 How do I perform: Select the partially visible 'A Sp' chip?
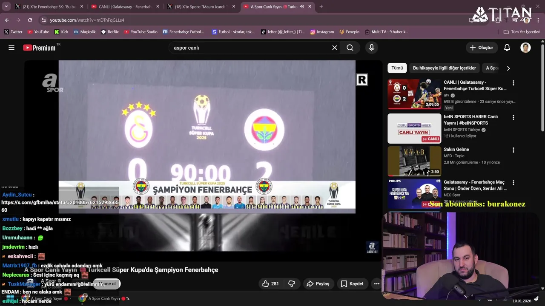pos(492,68)
